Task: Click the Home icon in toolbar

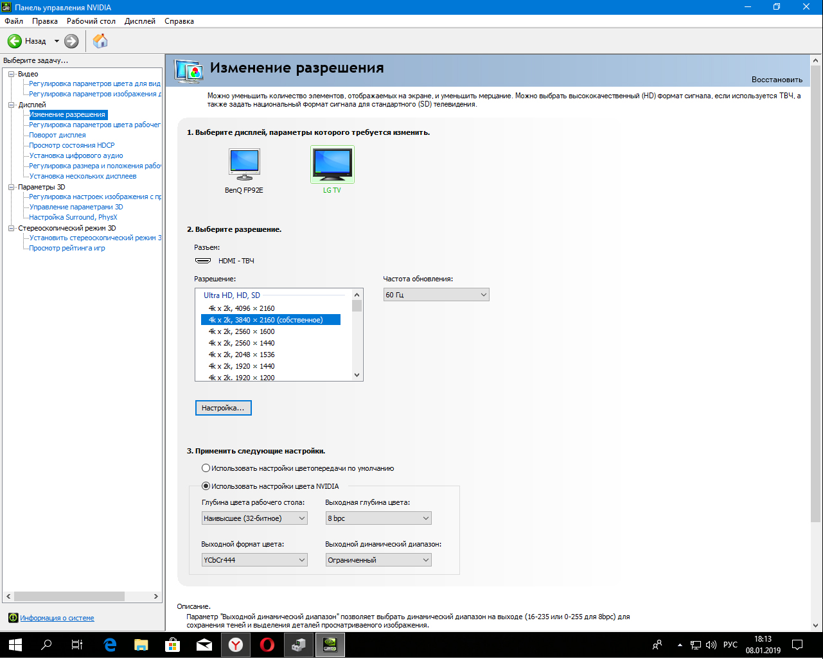Action: point(100,41)
